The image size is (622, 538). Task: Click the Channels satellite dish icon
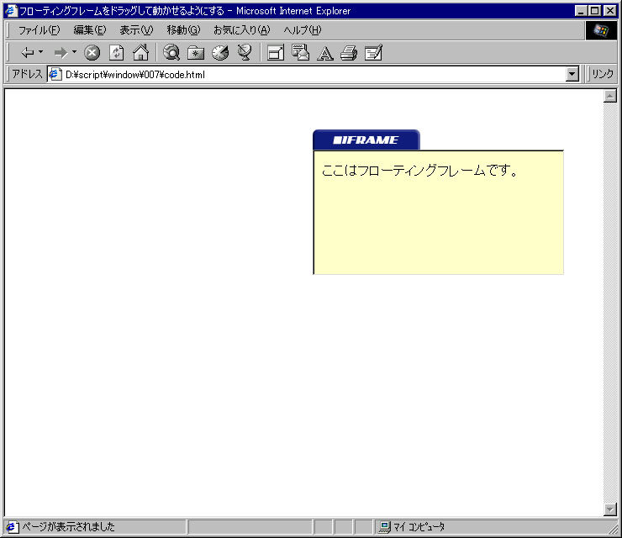[x=245, y=52]
